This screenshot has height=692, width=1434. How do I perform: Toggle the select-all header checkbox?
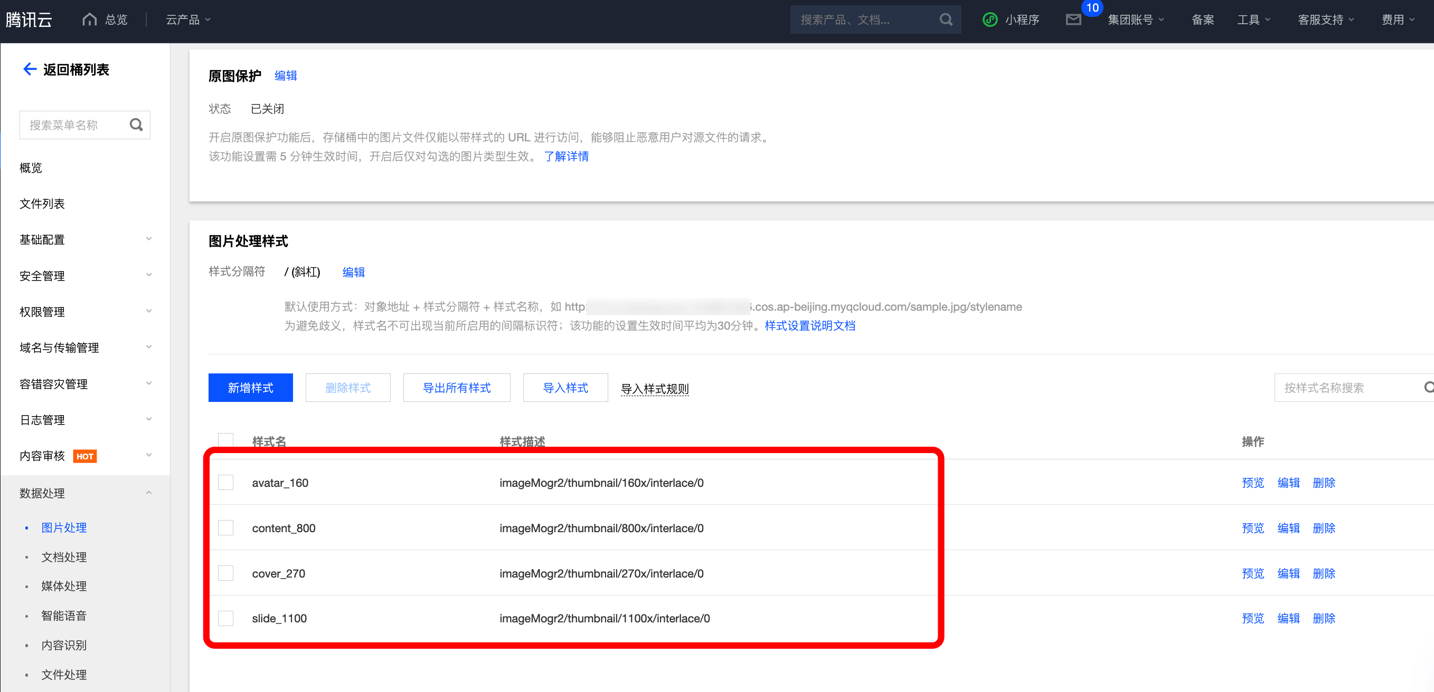pyautogui.click(x=225, y=439)
